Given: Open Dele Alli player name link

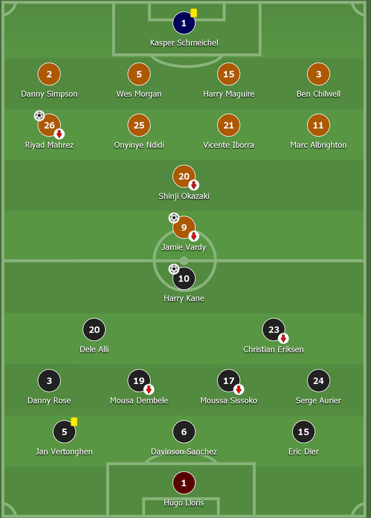Looking at the screenshot, I should pyautogui.click(x=94, y=350).
